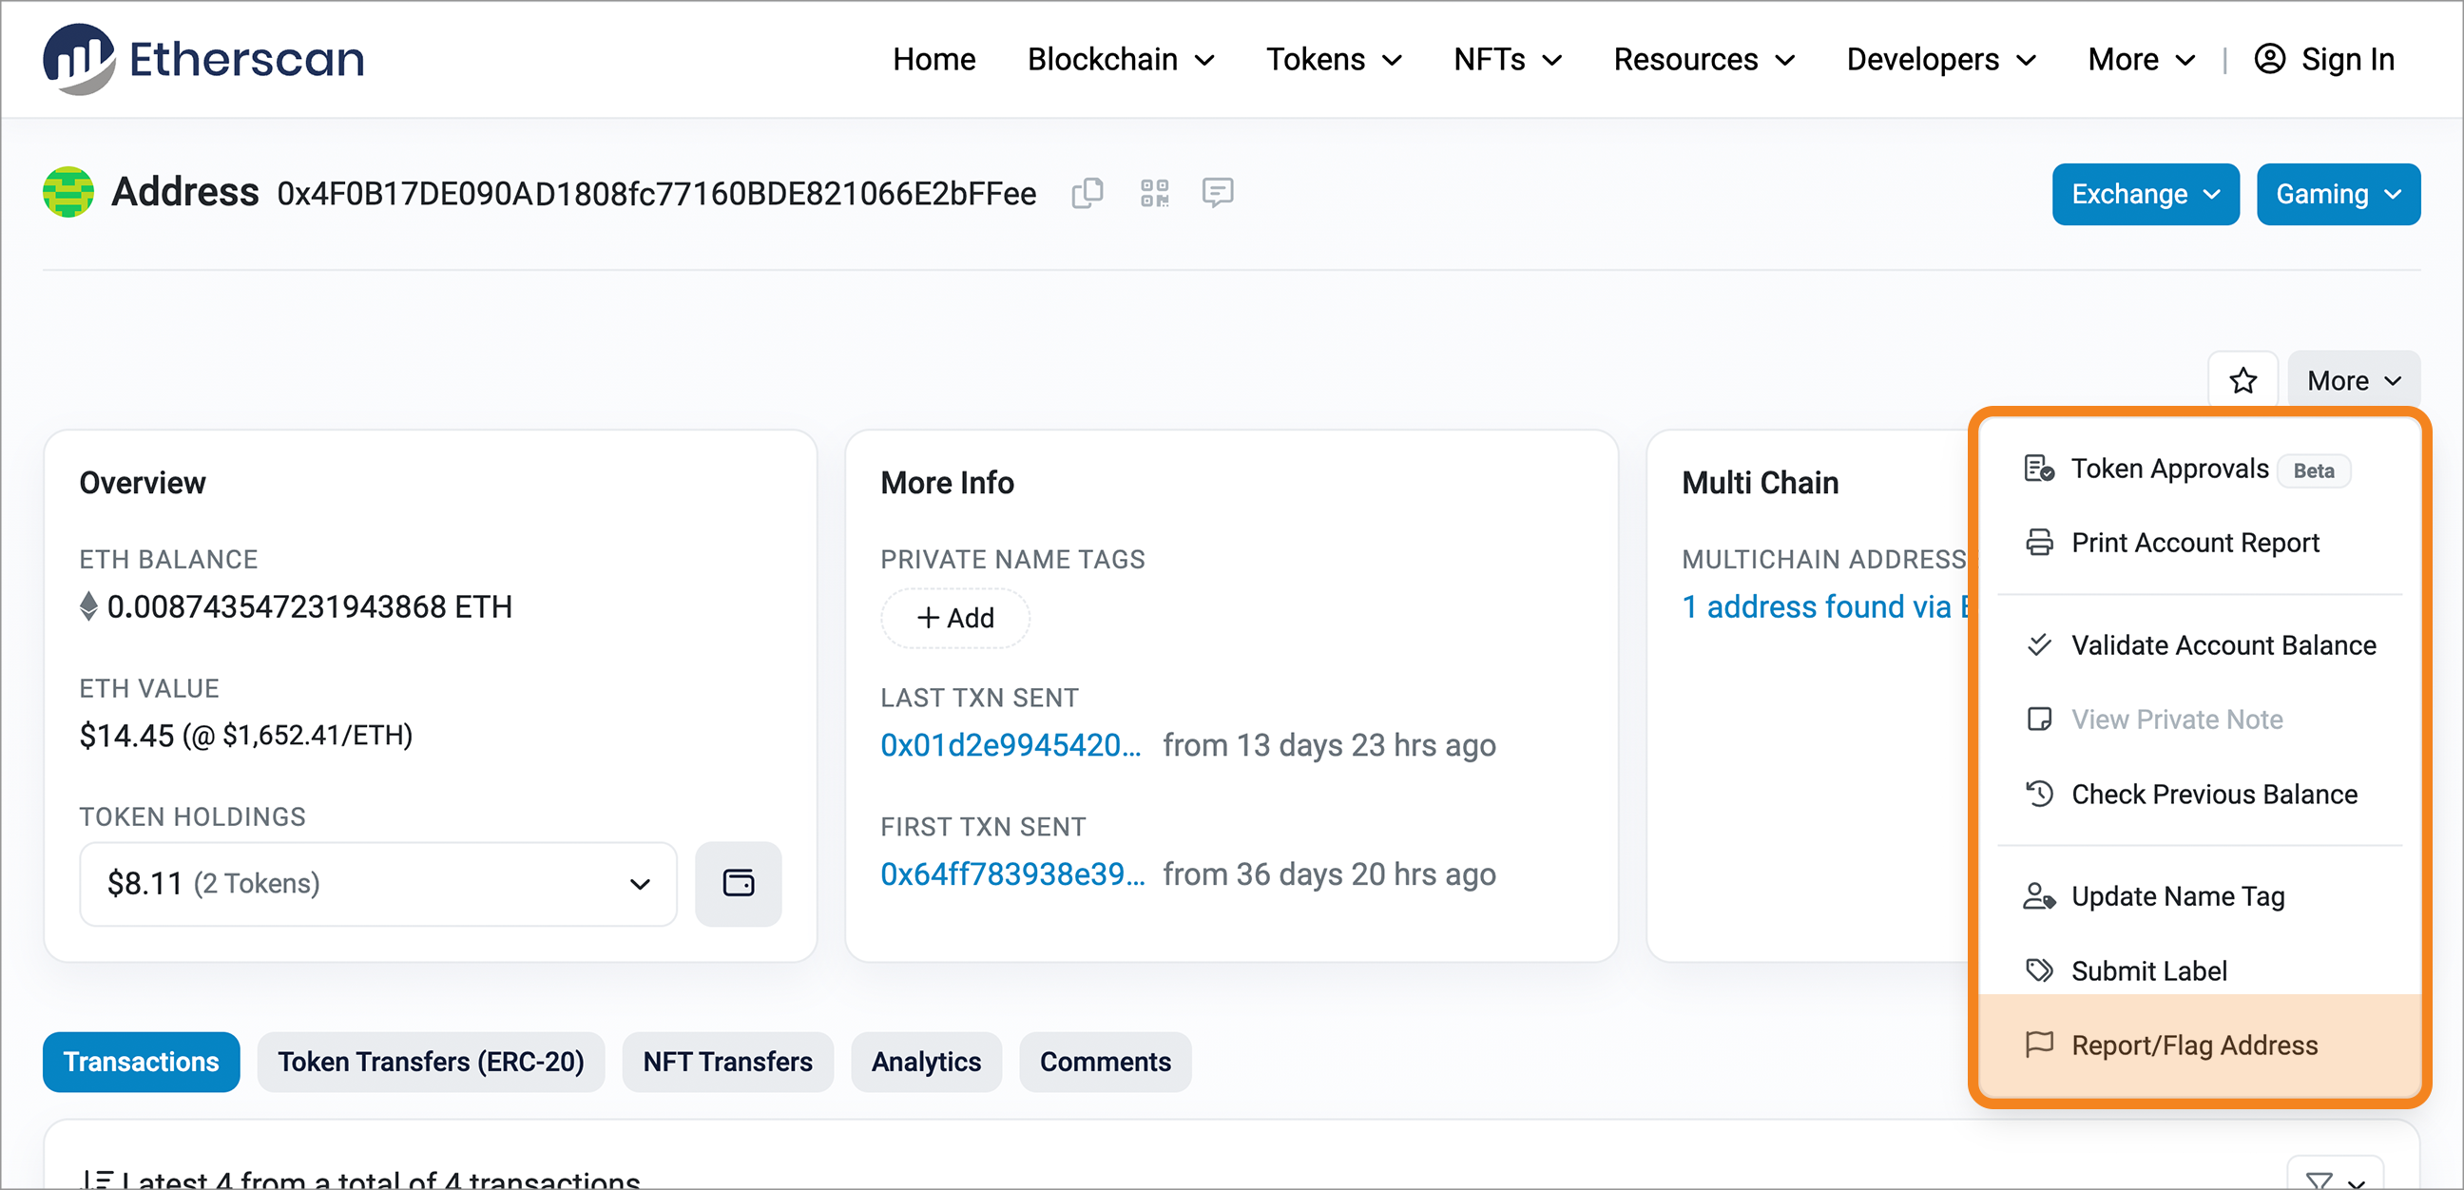This screenshot has height=1190, width=2464.
Task: Click the Overview card heading
Action: pos(143,482)
